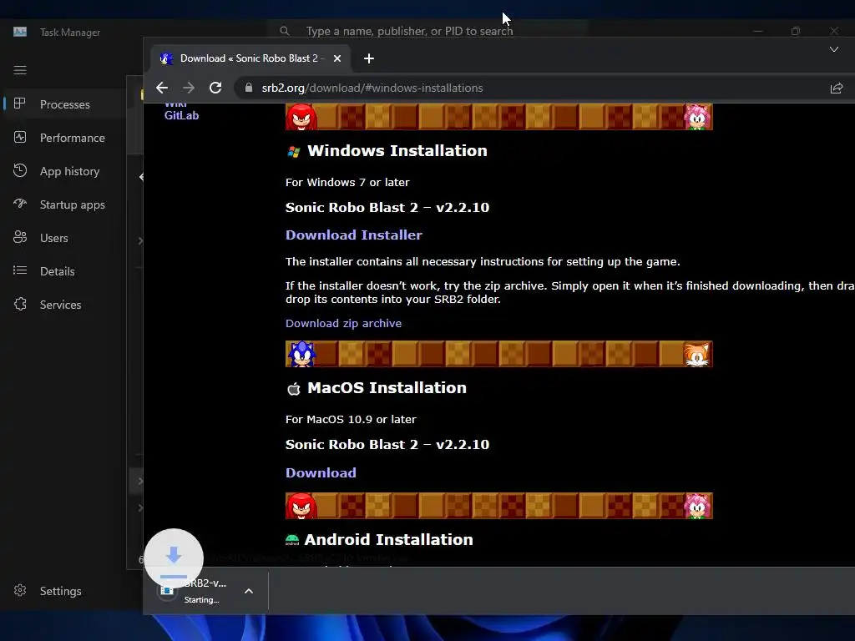Click the MacOS Download link
Viewport: 855px width, 641px height.
(x=321, y=472)
